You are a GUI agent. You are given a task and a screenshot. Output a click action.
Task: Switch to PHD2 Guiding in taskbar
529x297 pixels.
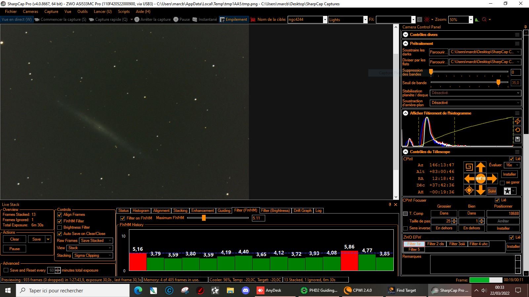(319, 290)
